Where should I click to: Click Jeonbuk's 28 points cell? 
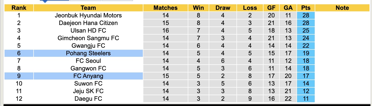click(306, 15)
